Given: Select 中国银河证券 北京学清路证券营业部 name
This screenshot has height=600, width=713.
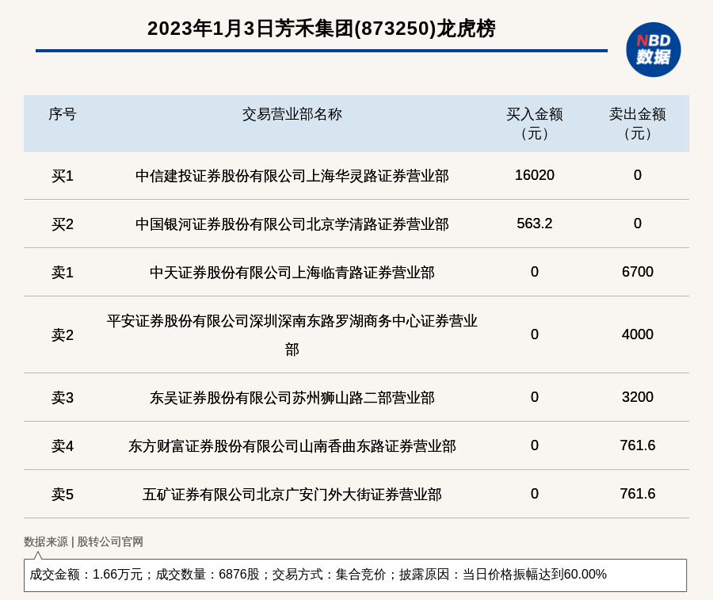Looking at the screenshot, I should [x=292, y=224].
